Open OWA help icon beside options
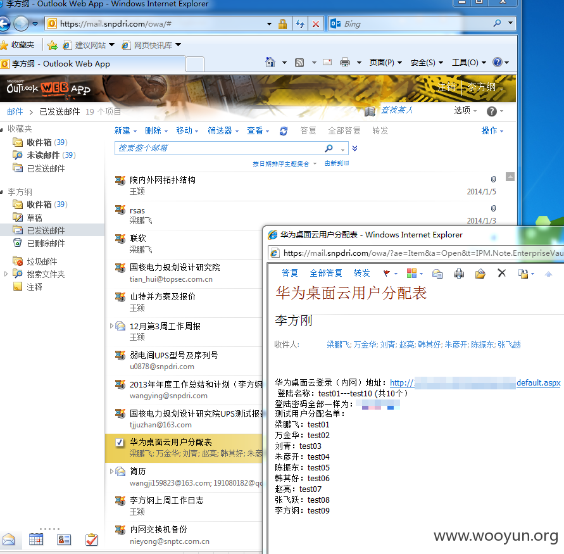The width and height of the screenshot is (564, 554). pos(491,111)
